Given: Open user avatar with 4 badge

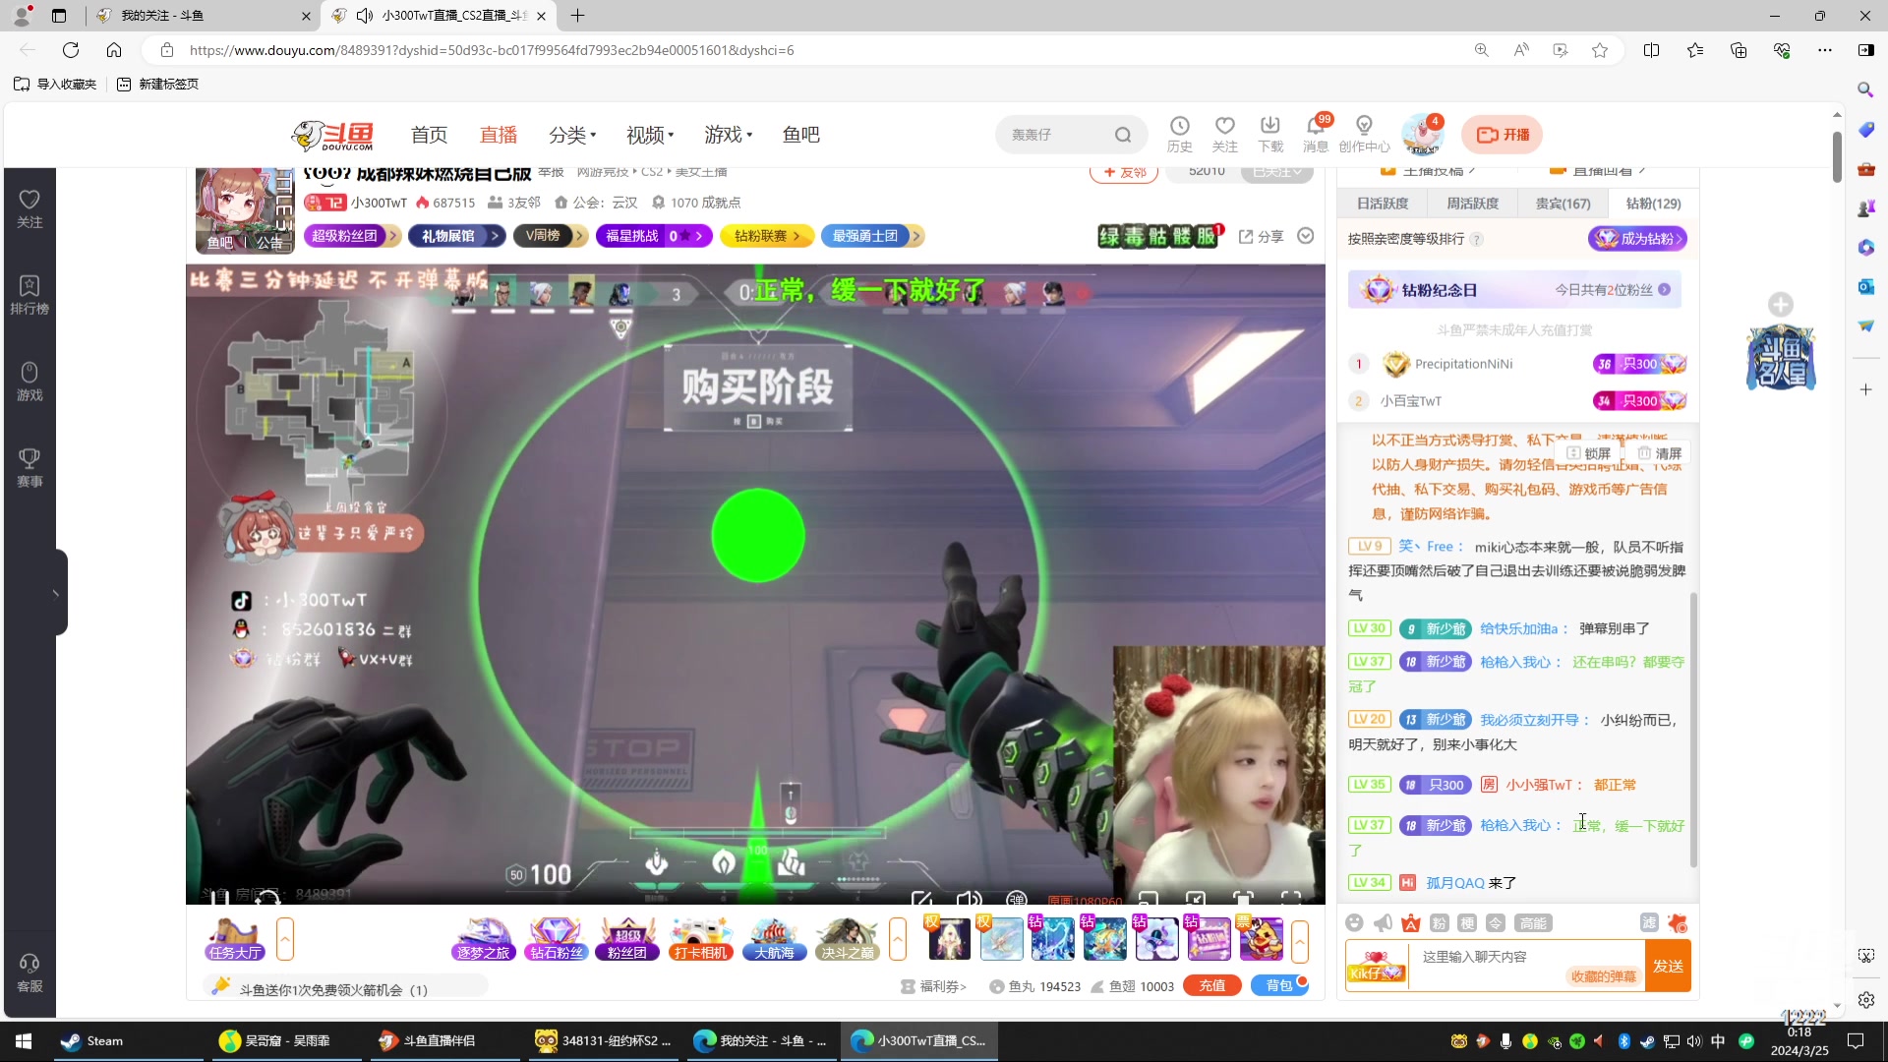Looking at the screenshot, I should coord(1422,135).
